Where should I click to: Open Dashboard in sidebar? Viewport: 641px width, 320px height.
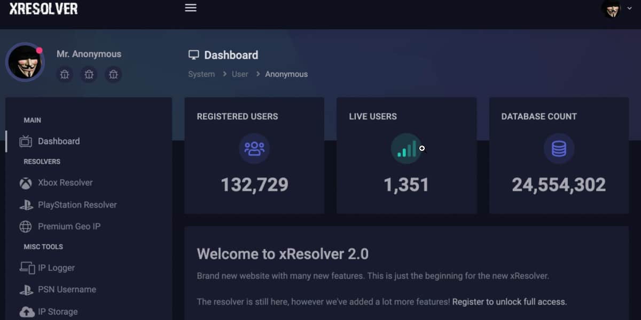59,141
